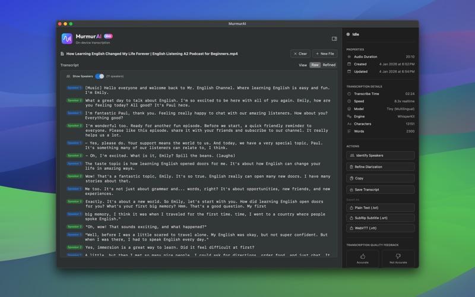The width and height of the screenshot is (475, 297).
Task: Run Refine Diarization action
Action: tap(381, 167)
